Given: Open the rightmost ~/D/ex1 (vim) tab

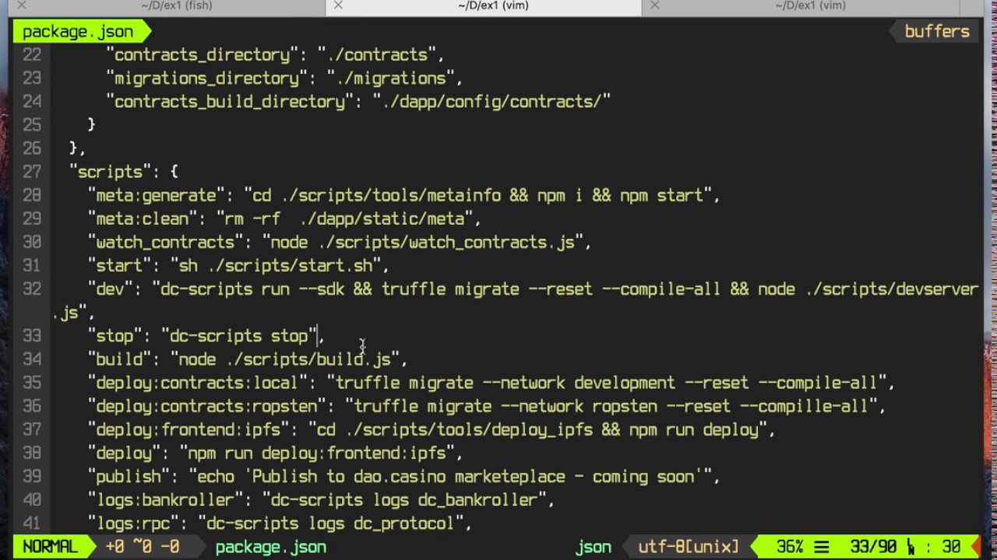Looking at the screenshot, I should (x=810, y=6).
